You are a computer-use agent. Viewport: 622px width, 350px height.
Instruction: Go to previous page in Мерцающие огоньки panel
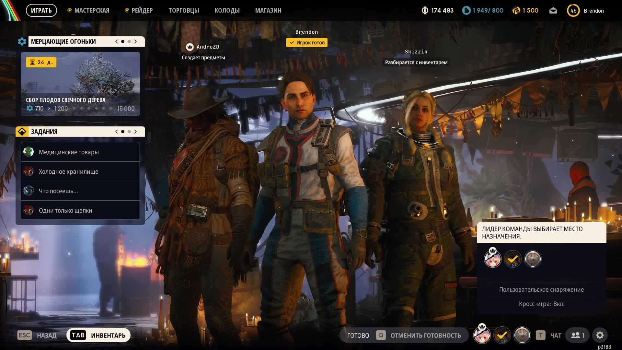click(x=117, y=41)
